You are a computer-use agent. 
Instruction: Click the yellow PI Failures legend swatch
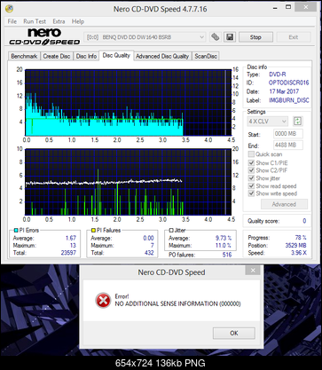tap(93, 231)
